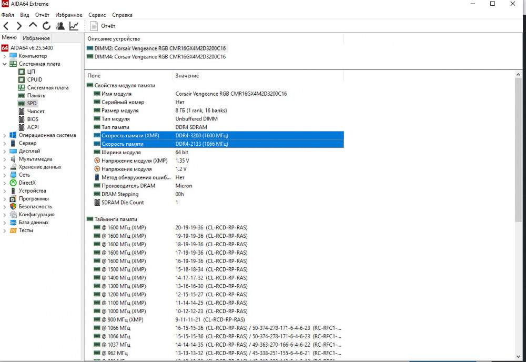The image size is (526, 362).
Task: Select AIDA64 v6.25.5400 root tree node
Action: (x=32, y=48)
